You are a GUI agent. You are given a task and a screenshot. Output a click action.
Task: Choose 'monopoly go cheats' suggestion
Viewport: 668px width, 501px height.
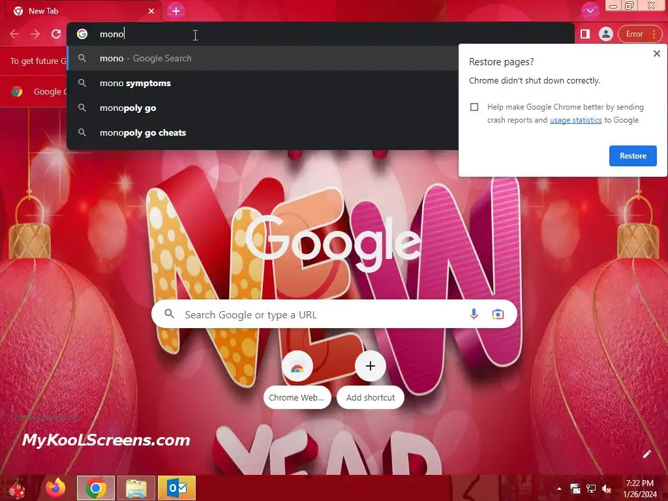point(262,132)
